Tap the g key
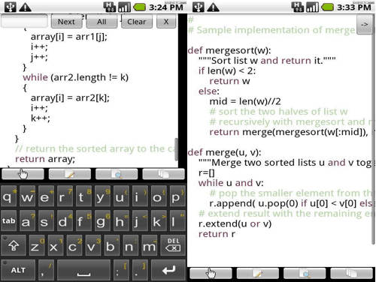This screenshot has width=376, height=282. click(102, 221)
